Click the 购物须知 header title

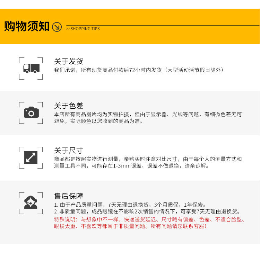[x=27, y=26]
